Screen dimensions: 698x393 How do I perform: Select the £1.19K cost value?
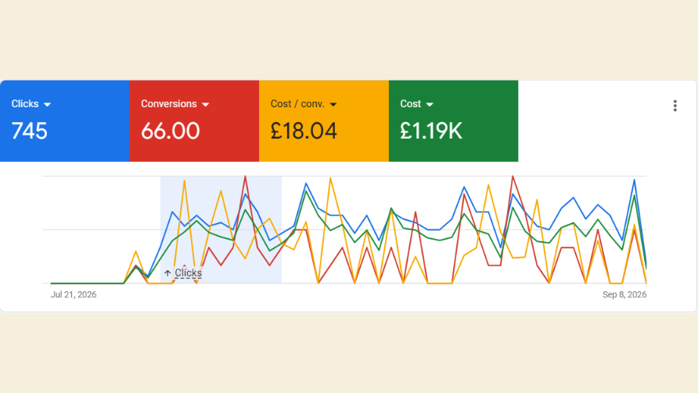(431, 131)
